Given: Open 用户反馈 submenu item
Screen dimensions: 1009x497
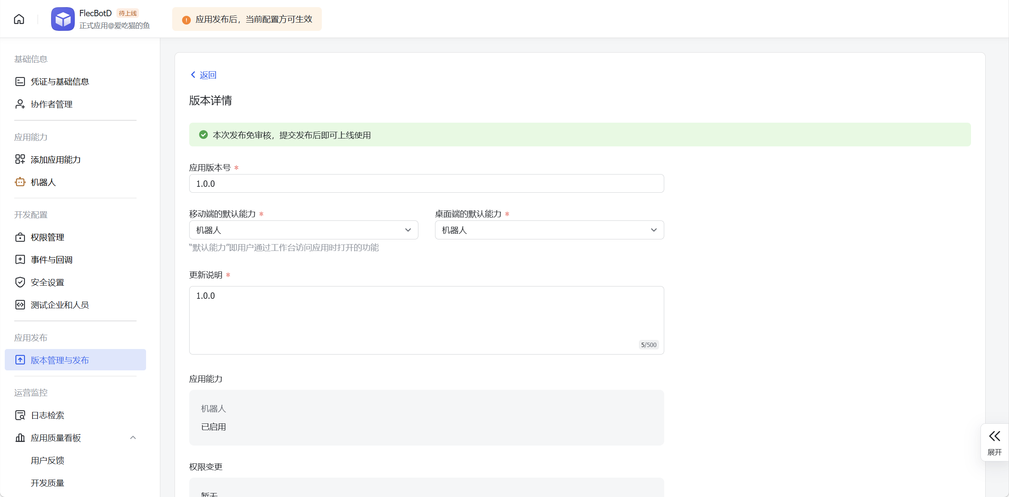Looking at the screenshot, I should pyautogui.click(x=48, y=460).
